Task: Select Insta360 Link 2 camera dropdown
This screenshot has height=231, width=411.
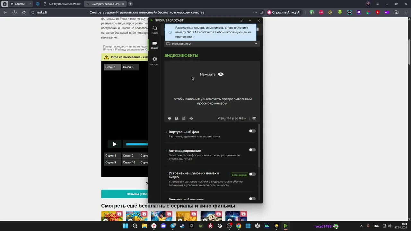Action: click(212, 44)
